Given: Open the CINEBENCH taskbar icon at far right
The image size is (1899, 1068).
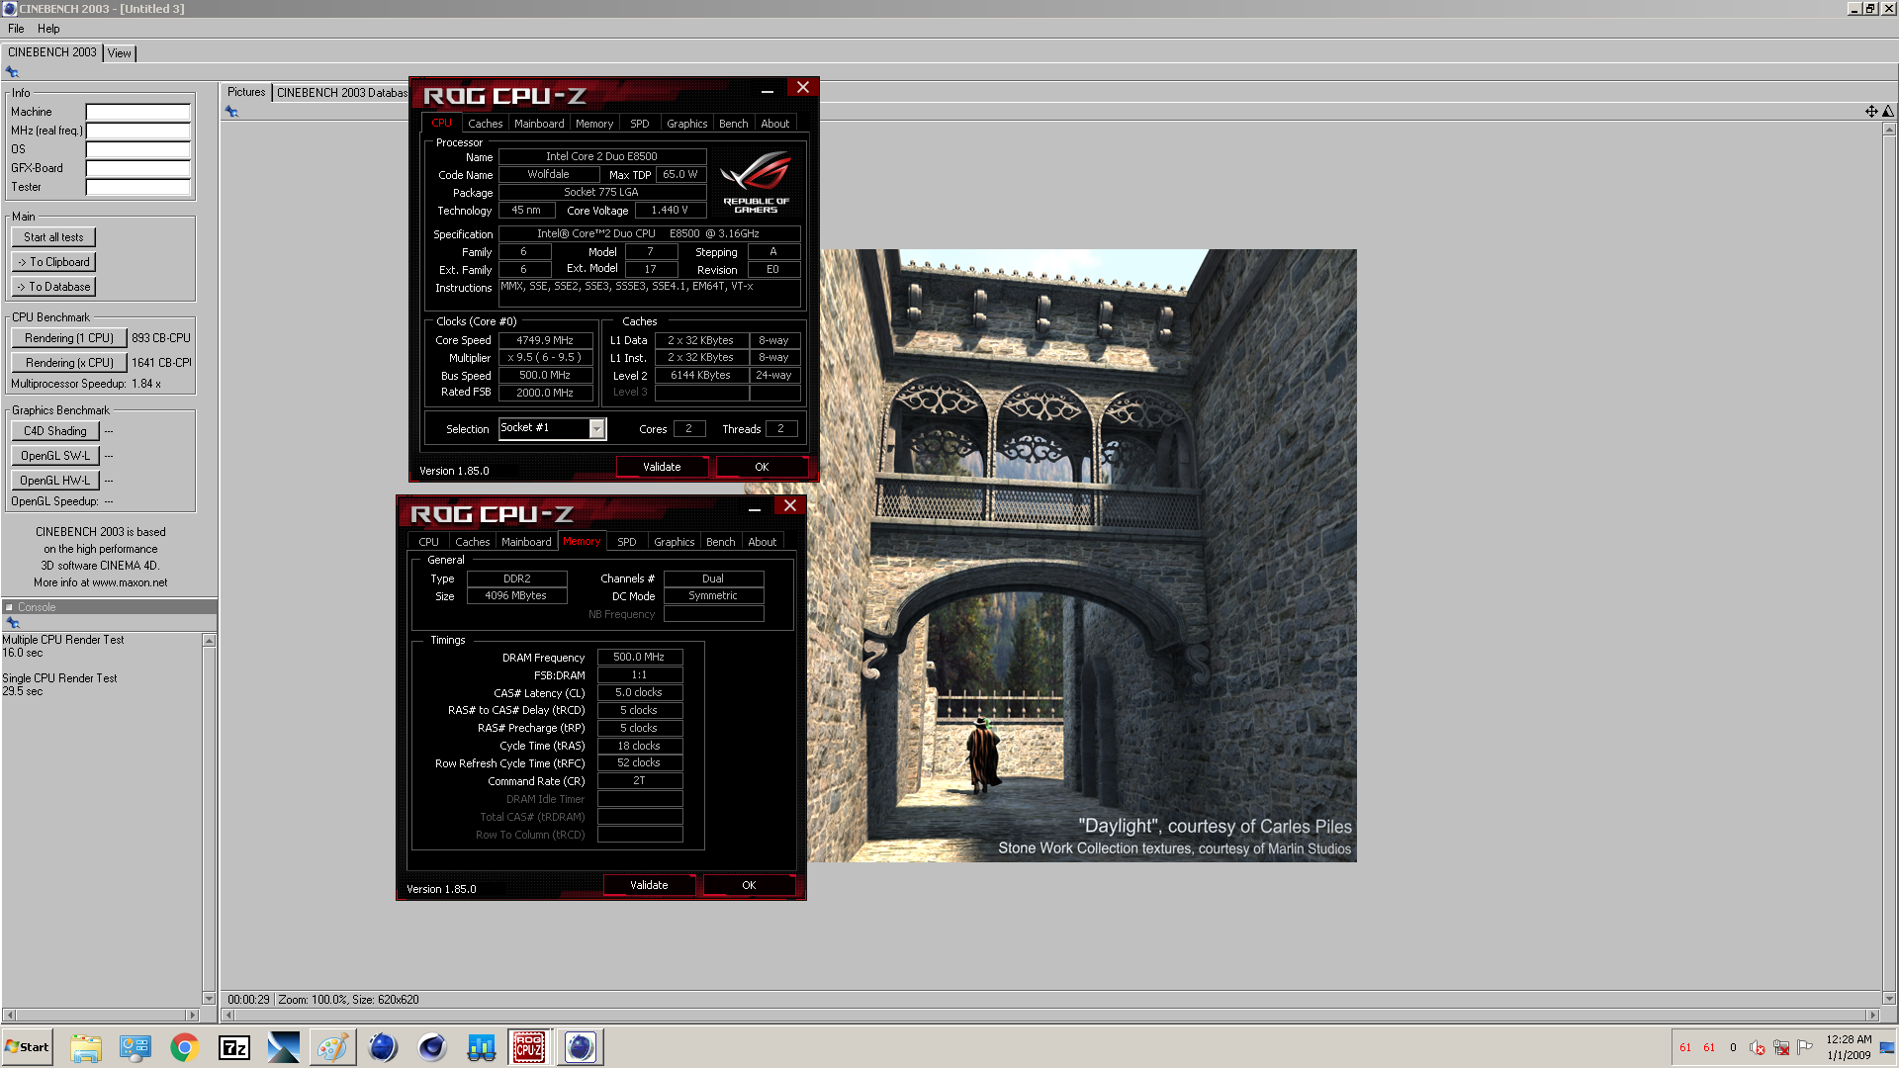Looking at the screenshot, I should click(x=581, y=1047).
